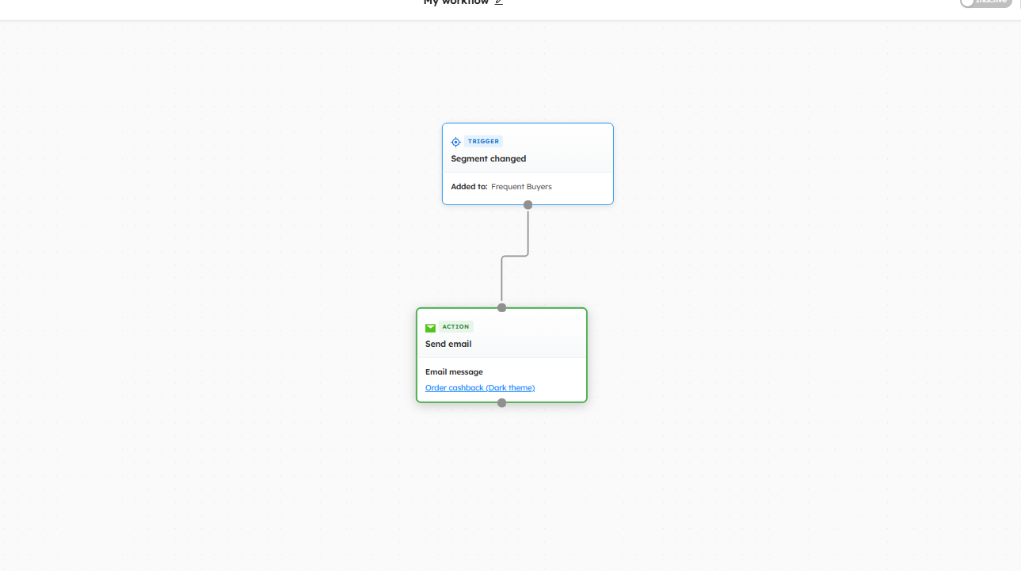Toggle the workflow Inactive switch
1021x571 pixels.
tap(985, 2)
